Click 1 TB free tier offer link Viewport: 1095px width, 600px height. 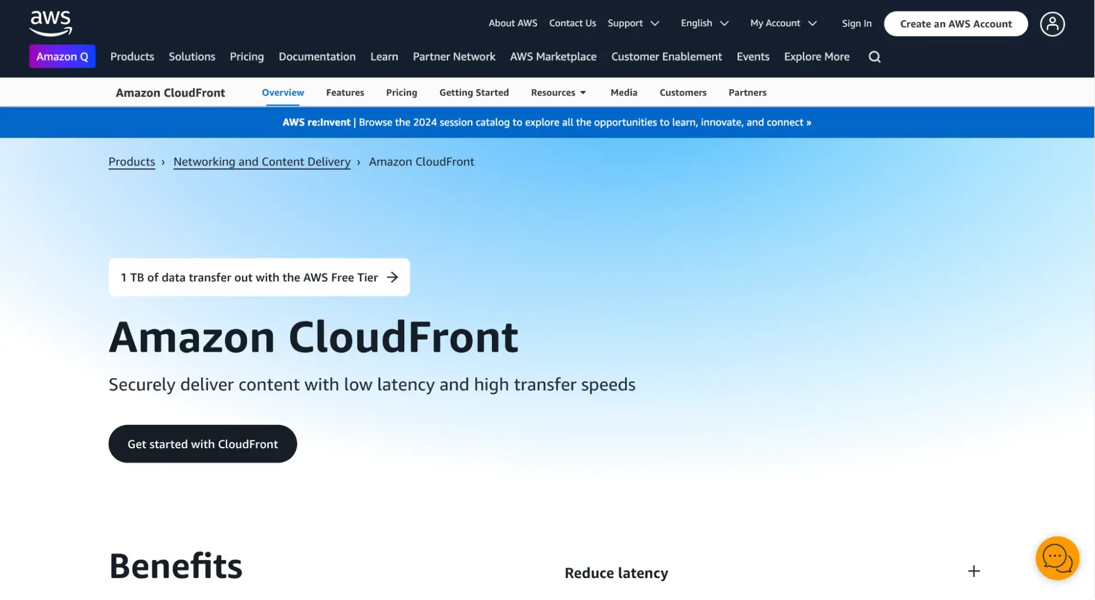pos(259,277)
